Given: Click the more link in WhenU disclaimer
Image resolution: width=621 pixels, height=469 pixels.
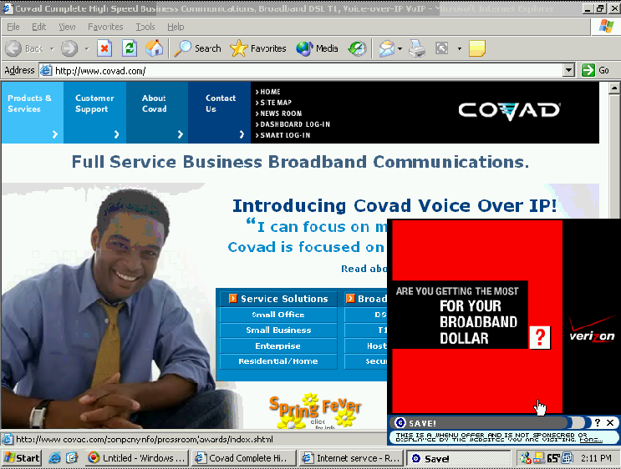Looking at the screenshot, I should tap(591, 440).
